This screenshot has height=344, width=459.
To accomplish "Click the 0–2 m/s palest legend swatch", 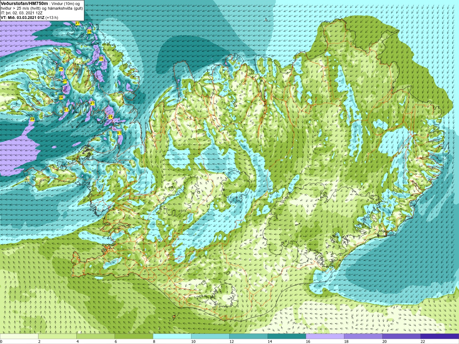I will 19,336.
